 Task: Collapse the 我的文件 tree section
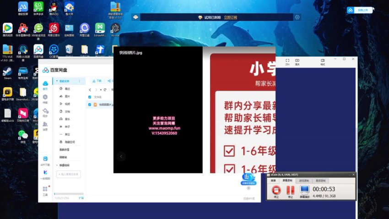click(x=56, y=81)
